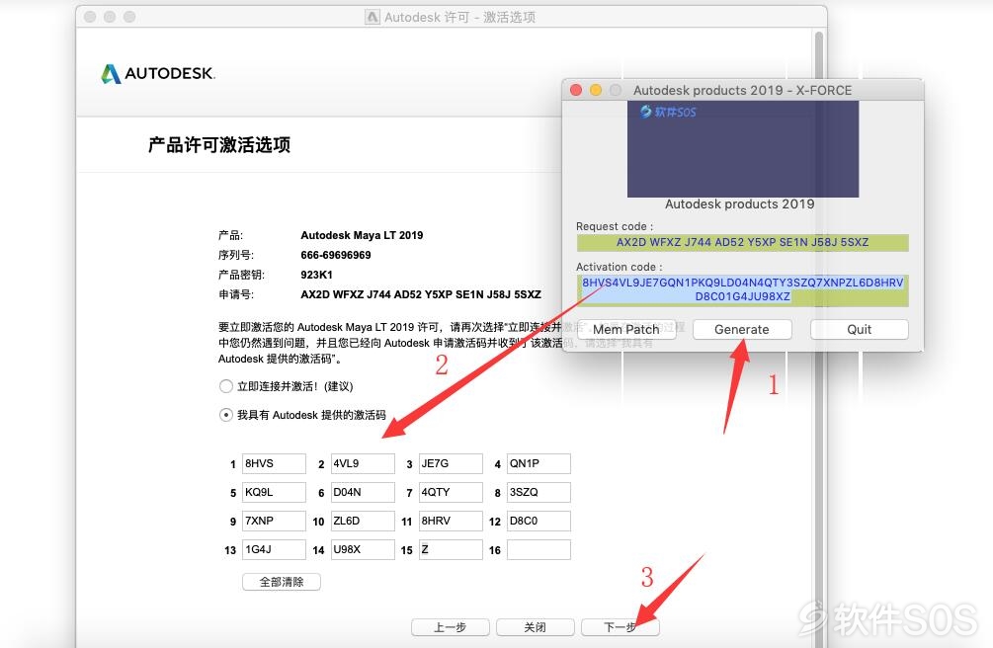The width and height of the screenshot is (993, 648).
Task: Click the product key text 923K1
Action: [316, 275]
